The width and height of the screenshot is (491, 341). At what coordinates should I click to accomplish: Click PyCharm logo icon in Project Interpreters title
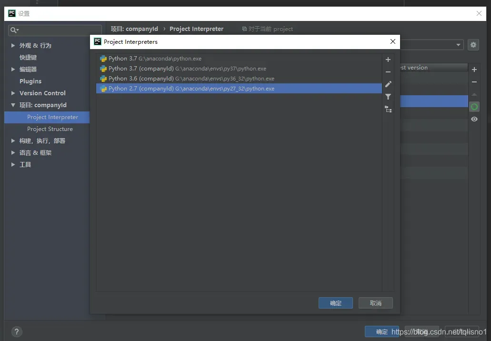97,41
